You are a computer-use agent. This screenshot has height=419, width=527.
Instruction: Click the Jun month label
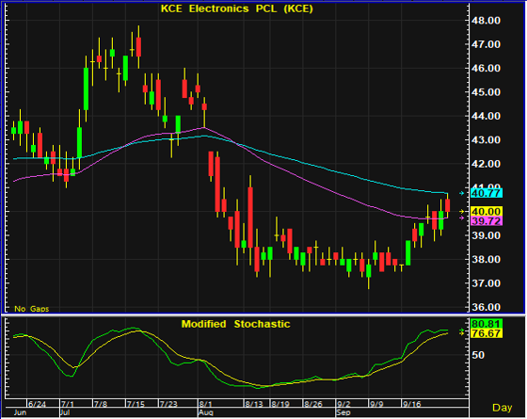(21, 412)
